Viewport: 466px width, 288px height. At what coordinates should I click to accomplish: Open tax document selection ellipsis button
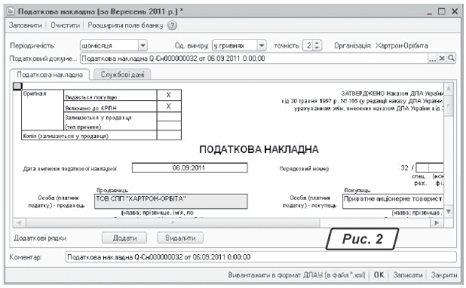tap(432, 59)
